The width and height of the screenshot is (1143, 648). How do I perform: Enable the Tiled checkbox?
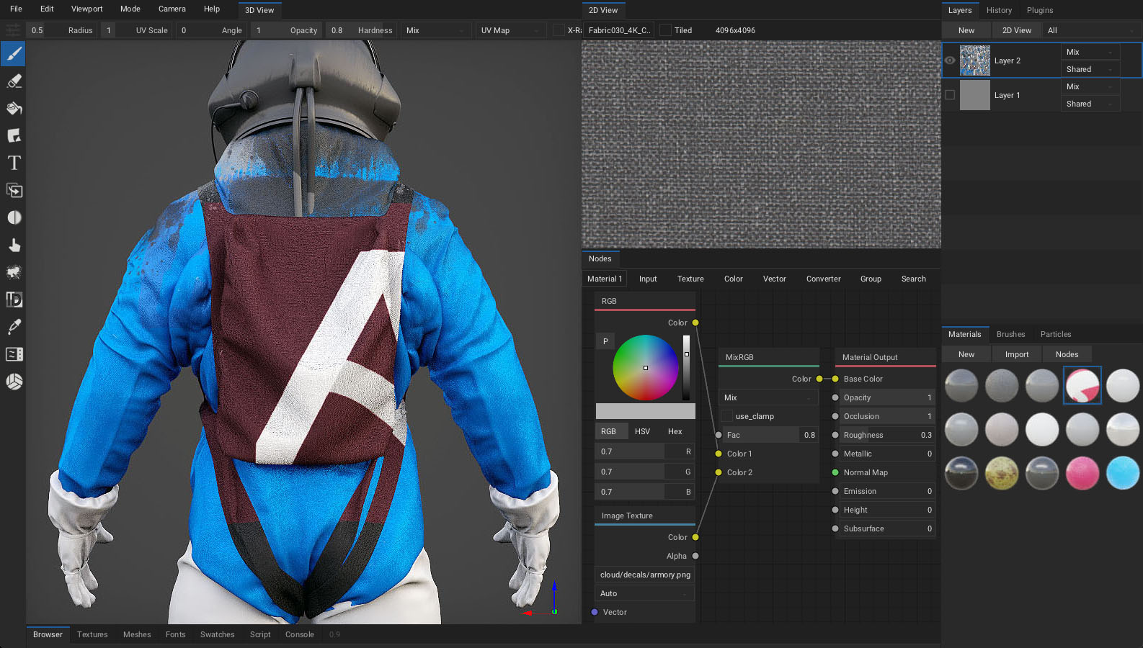click(665, 30)
